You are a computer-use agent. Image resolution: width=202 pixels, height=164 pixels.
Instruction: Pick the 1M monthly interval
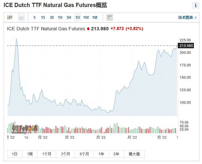pos(95,17)
